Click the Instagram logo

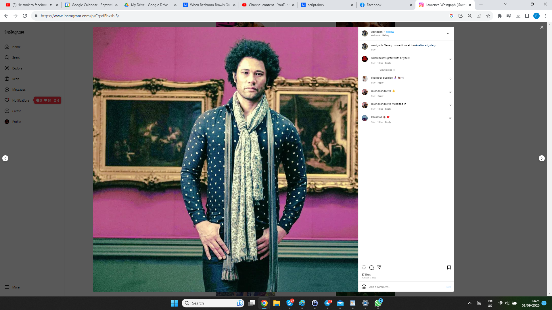coord(14,32)
